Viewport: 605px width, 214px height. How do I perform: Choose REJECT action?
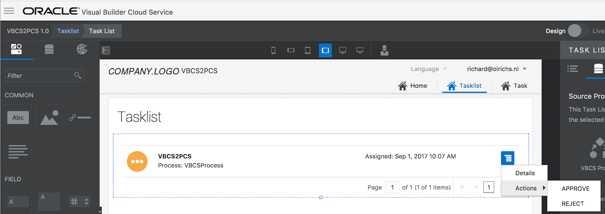(x=575, y=203)
